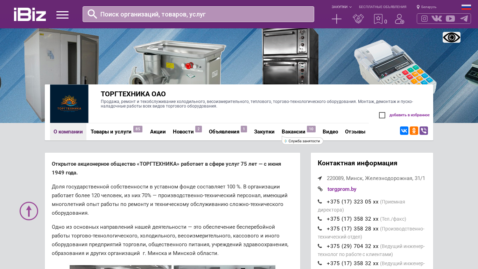Share company via Odnoklassniki button

click(414, 131)
